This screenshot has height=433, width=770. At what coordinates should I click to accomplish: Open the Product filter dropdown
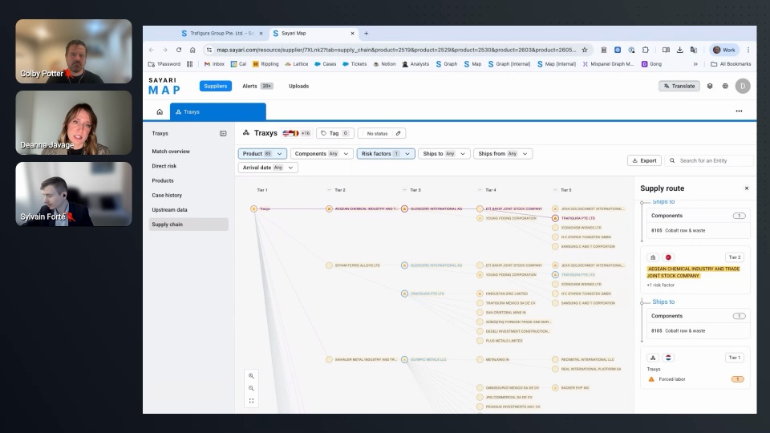262,154
